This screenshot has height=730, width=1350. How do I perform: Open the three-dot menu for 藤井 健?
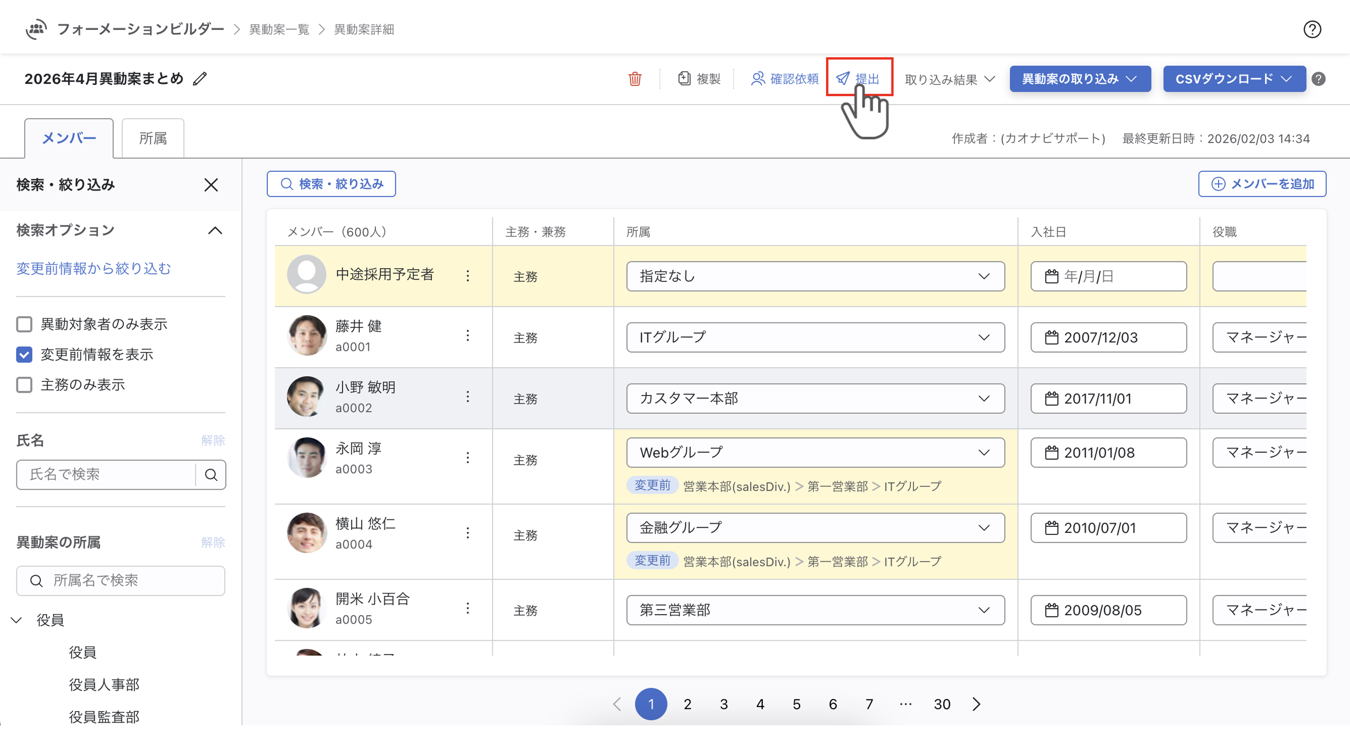468,336
